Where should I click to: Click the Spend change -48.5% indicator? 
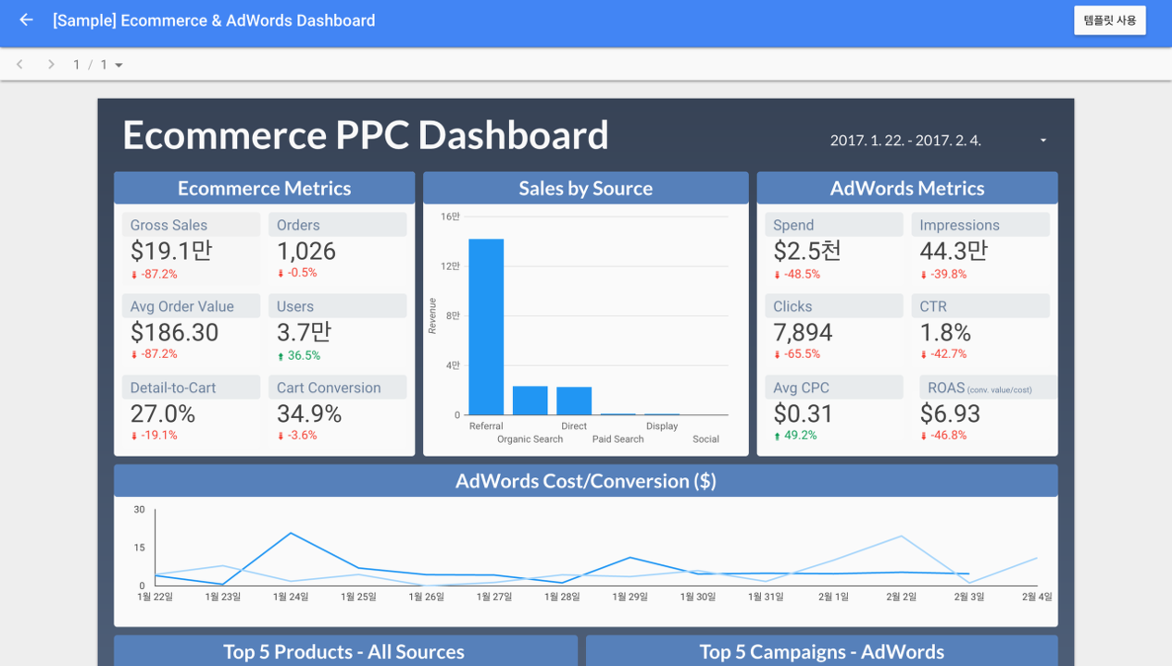click(x=797, y=274)
